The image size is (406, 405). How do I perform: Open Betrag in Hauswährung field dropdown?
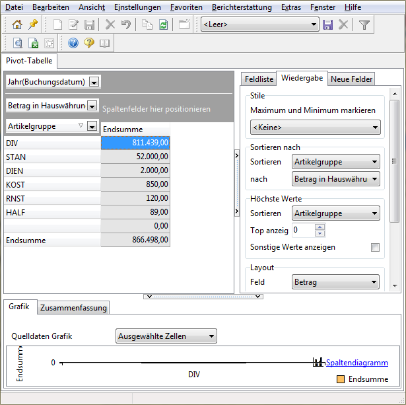click(x=92, y=106)
